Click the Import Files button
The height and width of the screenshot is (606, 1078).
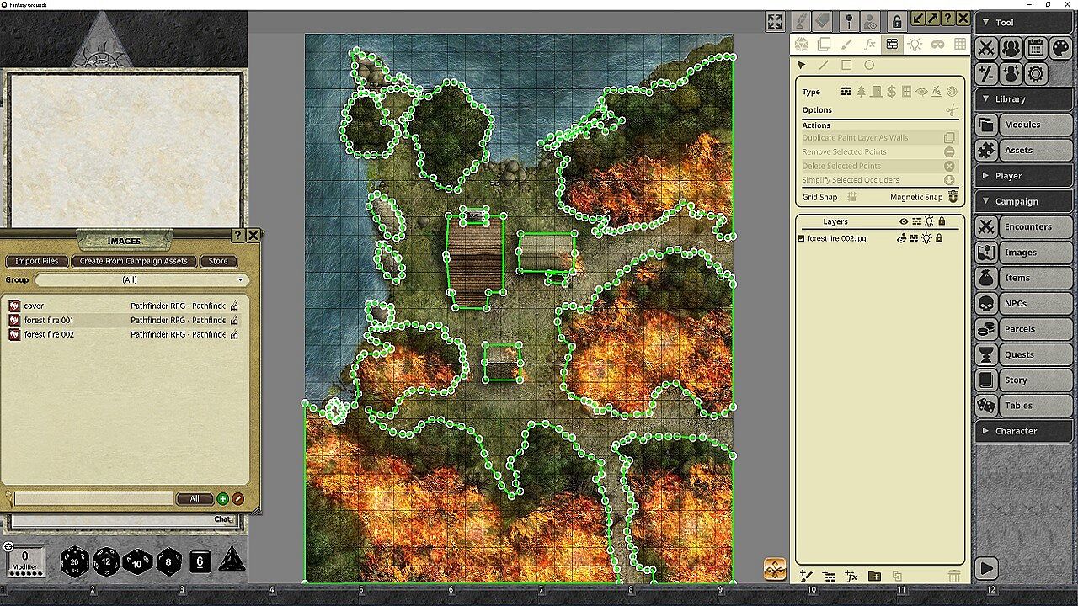[37, 261]
